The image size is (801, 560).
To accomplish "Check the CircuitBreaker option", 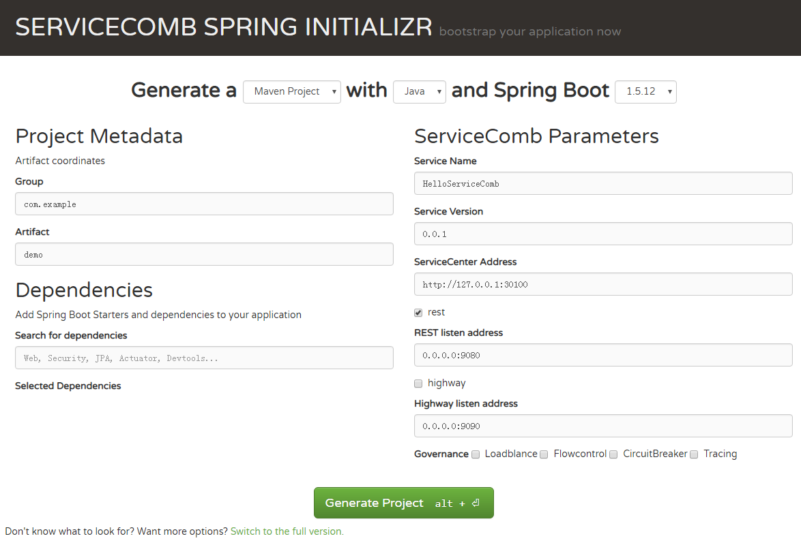I will tap(613, 454).
